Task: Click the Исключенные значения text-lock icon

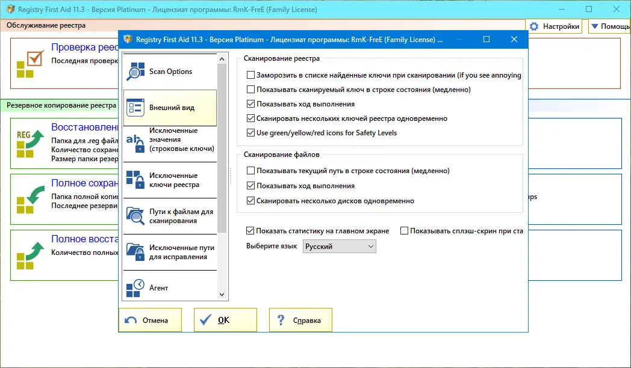Action: point(135,144)
